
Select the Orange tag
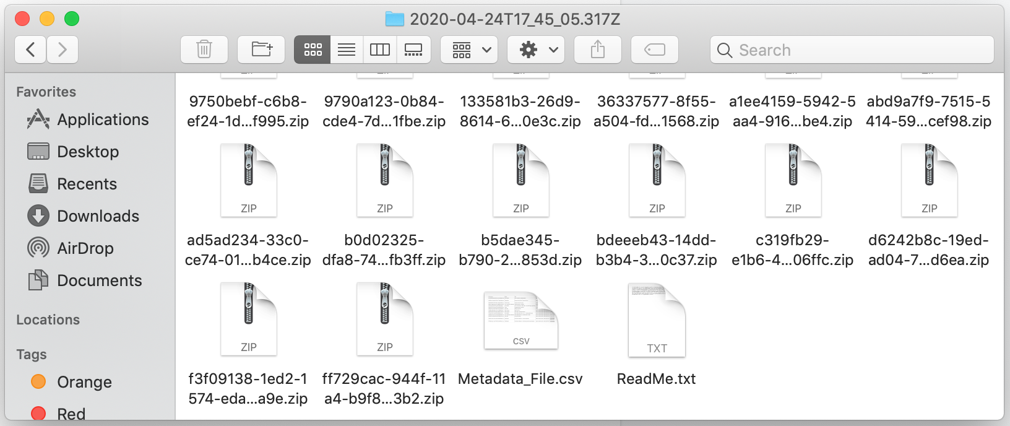[84, 382]
